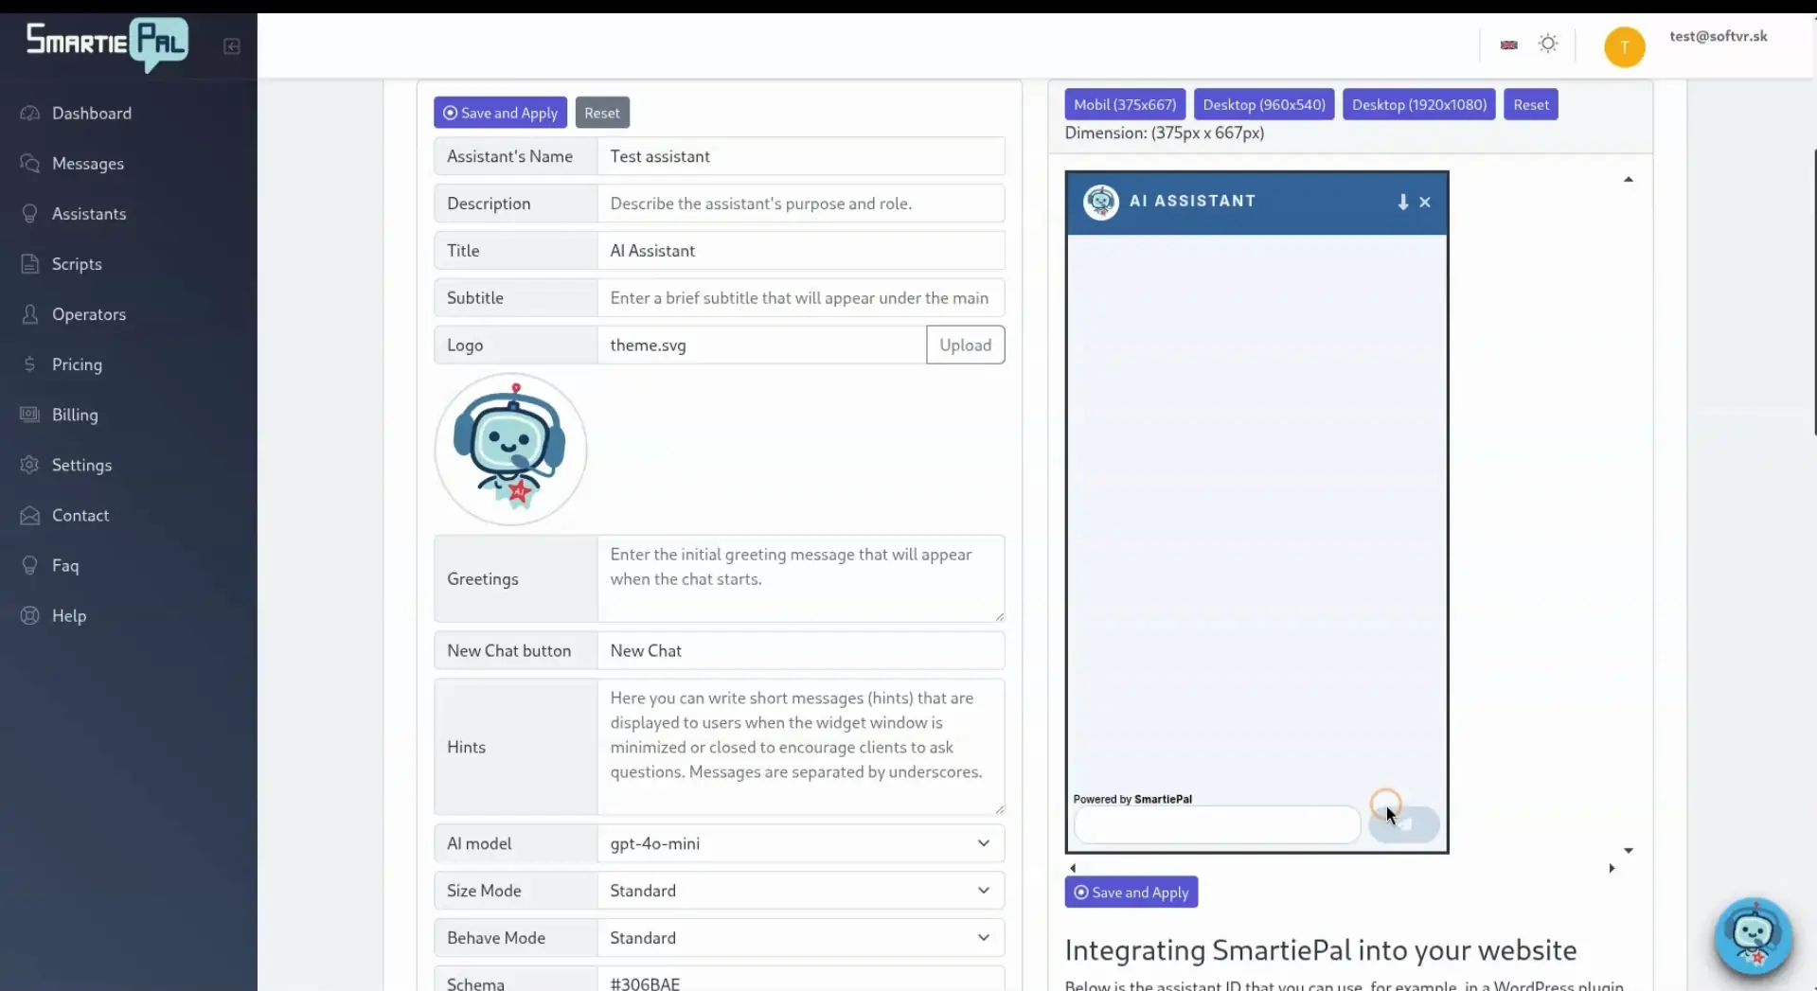1817x991 pixels.
Task: Switch preview to Mobil (375x667)
Action: [1124, 104]
